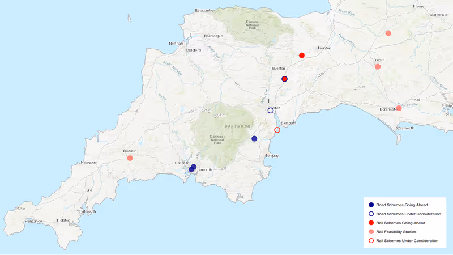This screenshot has height=255, width=453.
Task: Click the Warminster town label
Action: [439, 15]
